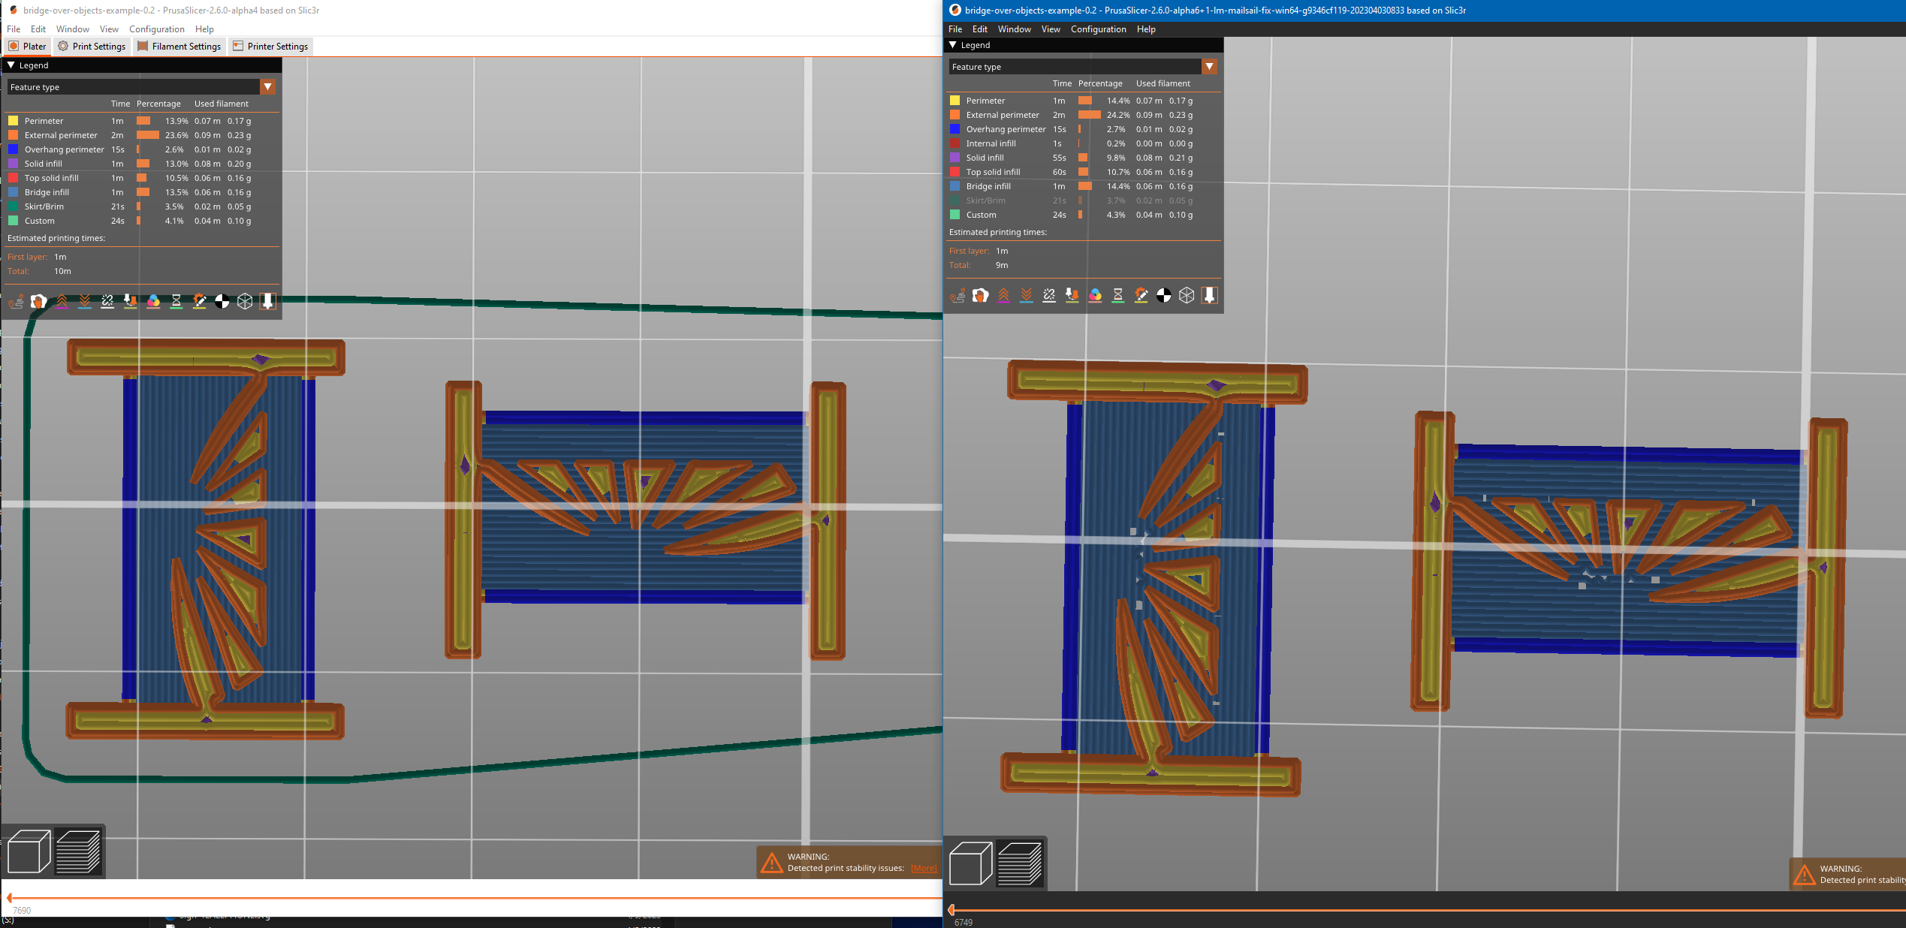Collapse the Legend panel in left window
The image size is (1906, 928).
pyautogui.click(x=11, y=65)
